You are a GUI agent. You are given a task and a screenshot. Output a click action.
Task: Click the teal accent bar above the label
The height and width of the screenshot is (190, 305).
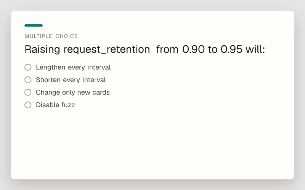coord(34,25)
